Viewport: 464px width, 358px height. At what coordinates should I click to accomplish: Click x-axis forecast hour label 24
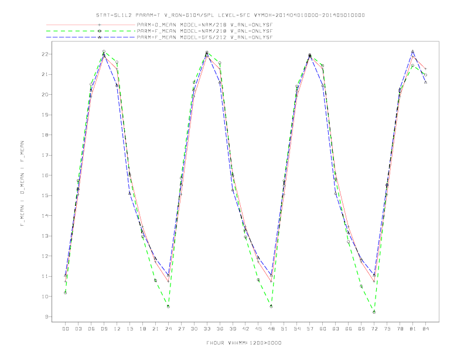(168, 329)
